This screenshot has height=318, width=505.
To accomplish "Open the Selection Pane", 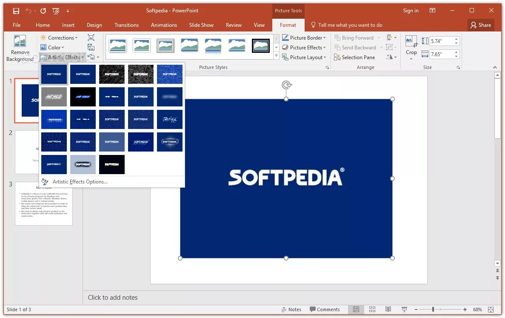I will 354,57.
